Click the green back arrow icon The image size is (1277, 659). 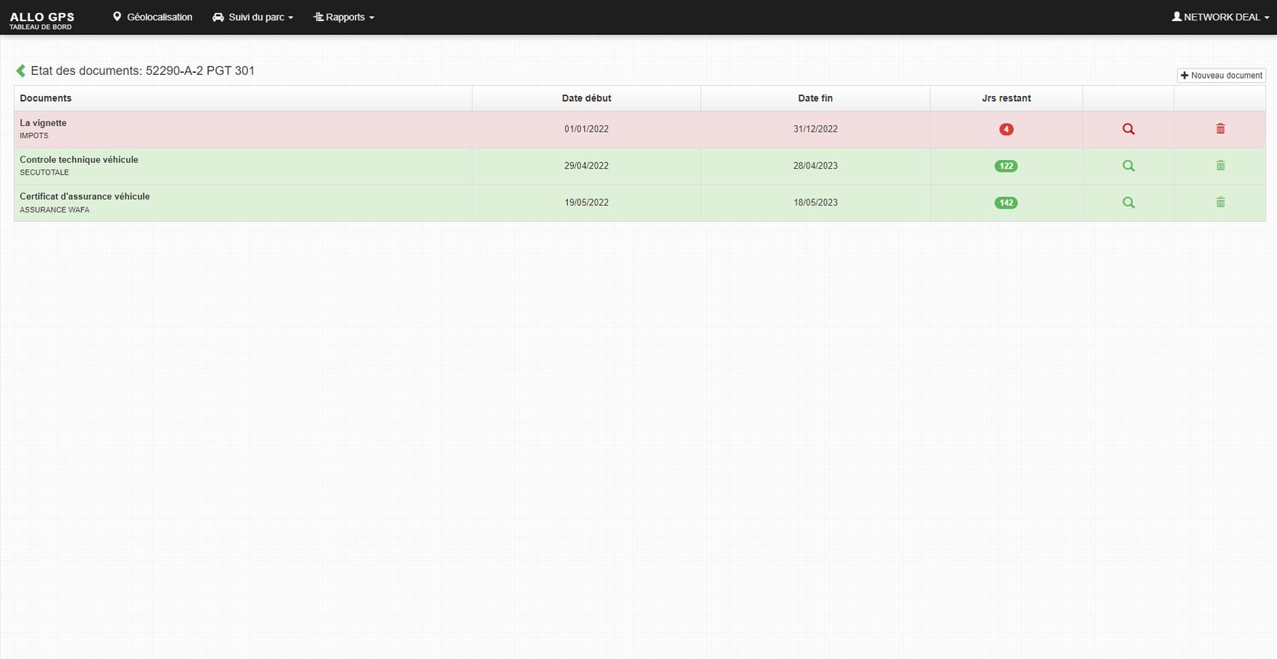click(x=21, y=71)
